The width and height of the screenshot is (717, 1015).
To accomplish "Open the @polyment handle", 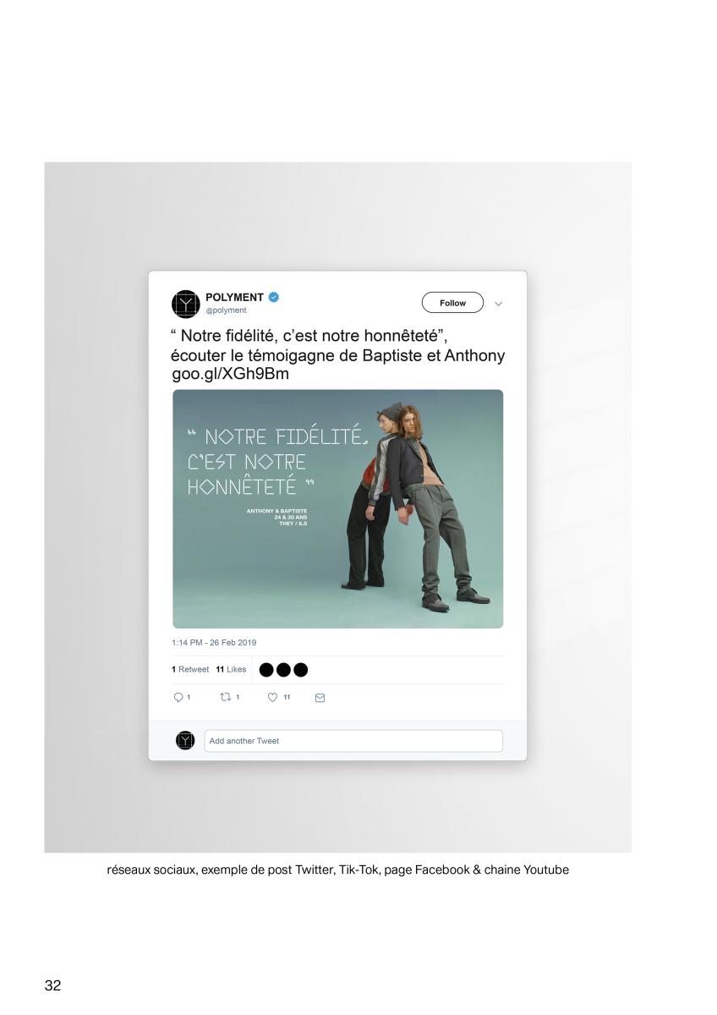I will 227,310.
